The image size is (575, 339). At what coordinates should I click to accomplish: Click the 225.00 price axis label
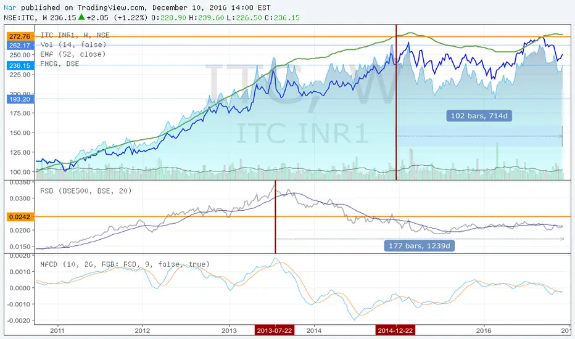(20, 75)
